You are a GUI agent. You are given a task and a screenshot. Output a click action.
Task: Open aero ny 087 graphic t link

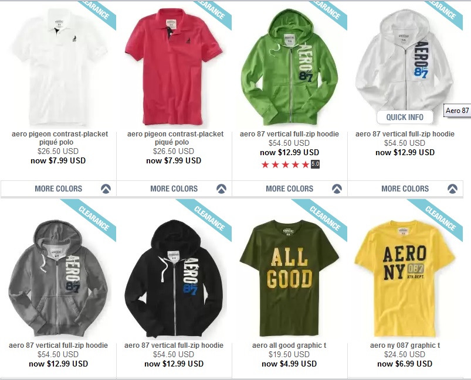[405, 345]
